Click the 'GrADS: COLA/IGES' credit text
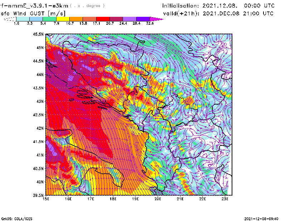The width and height of the screenshot is (286, 221). pyautogui.click(x=17, y=219)
